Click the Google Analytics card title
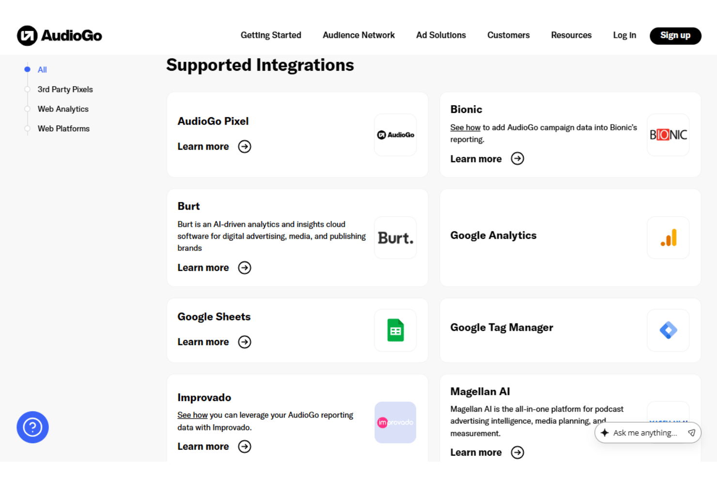The height and width of the screenshot is (478, 717). coord(493,235)
